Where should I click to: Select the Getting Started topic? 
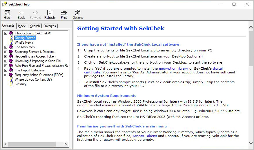[x=25, y=38]
